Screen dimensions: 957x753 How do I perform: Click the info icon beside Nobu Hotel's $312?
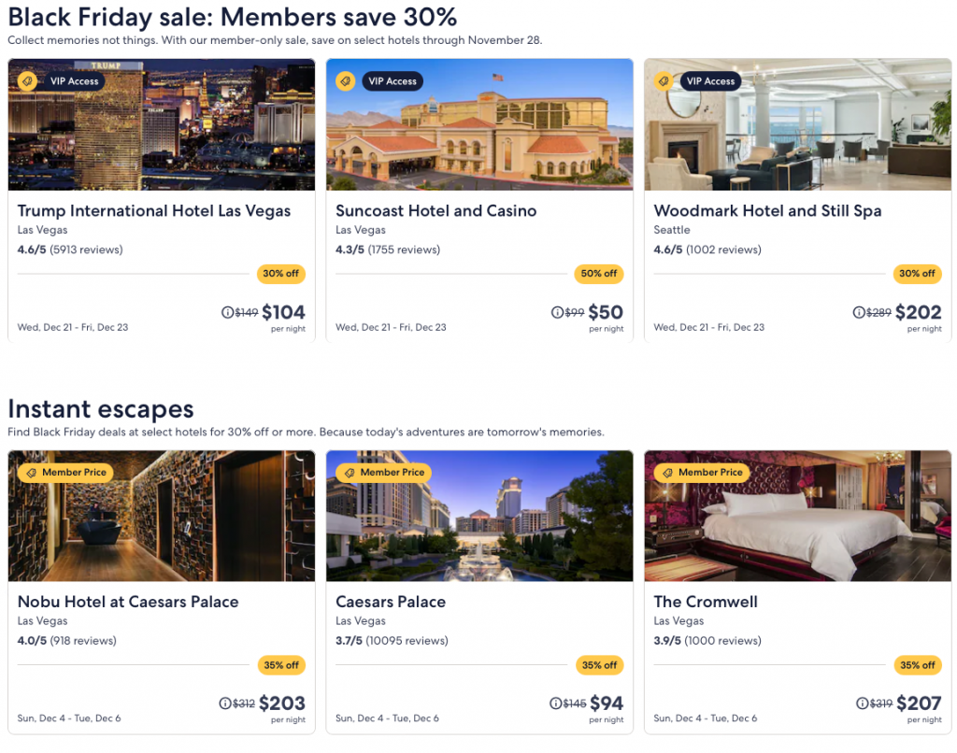[x=224, y=703]
